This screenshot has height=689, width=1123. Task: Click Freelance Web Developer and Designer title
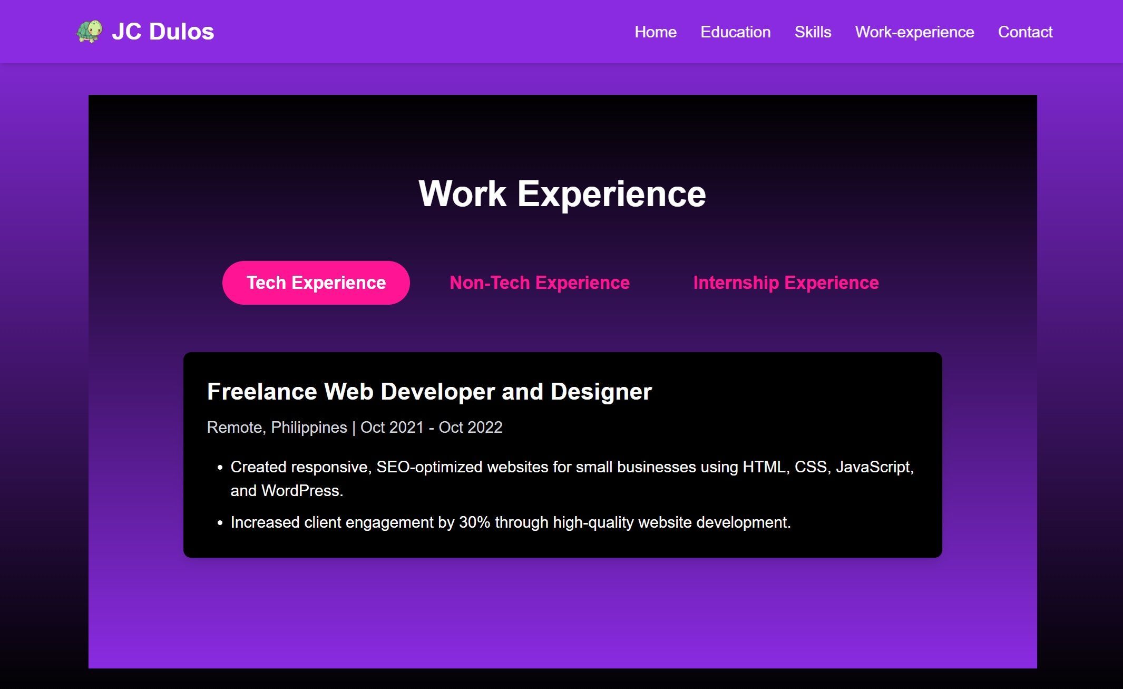tap(429, 392)
